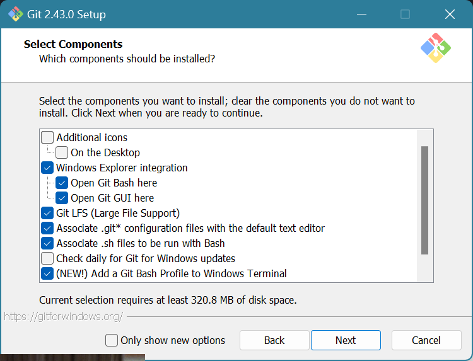Click the large Git logo in header

pyautogui.click(x=435, y=48)
